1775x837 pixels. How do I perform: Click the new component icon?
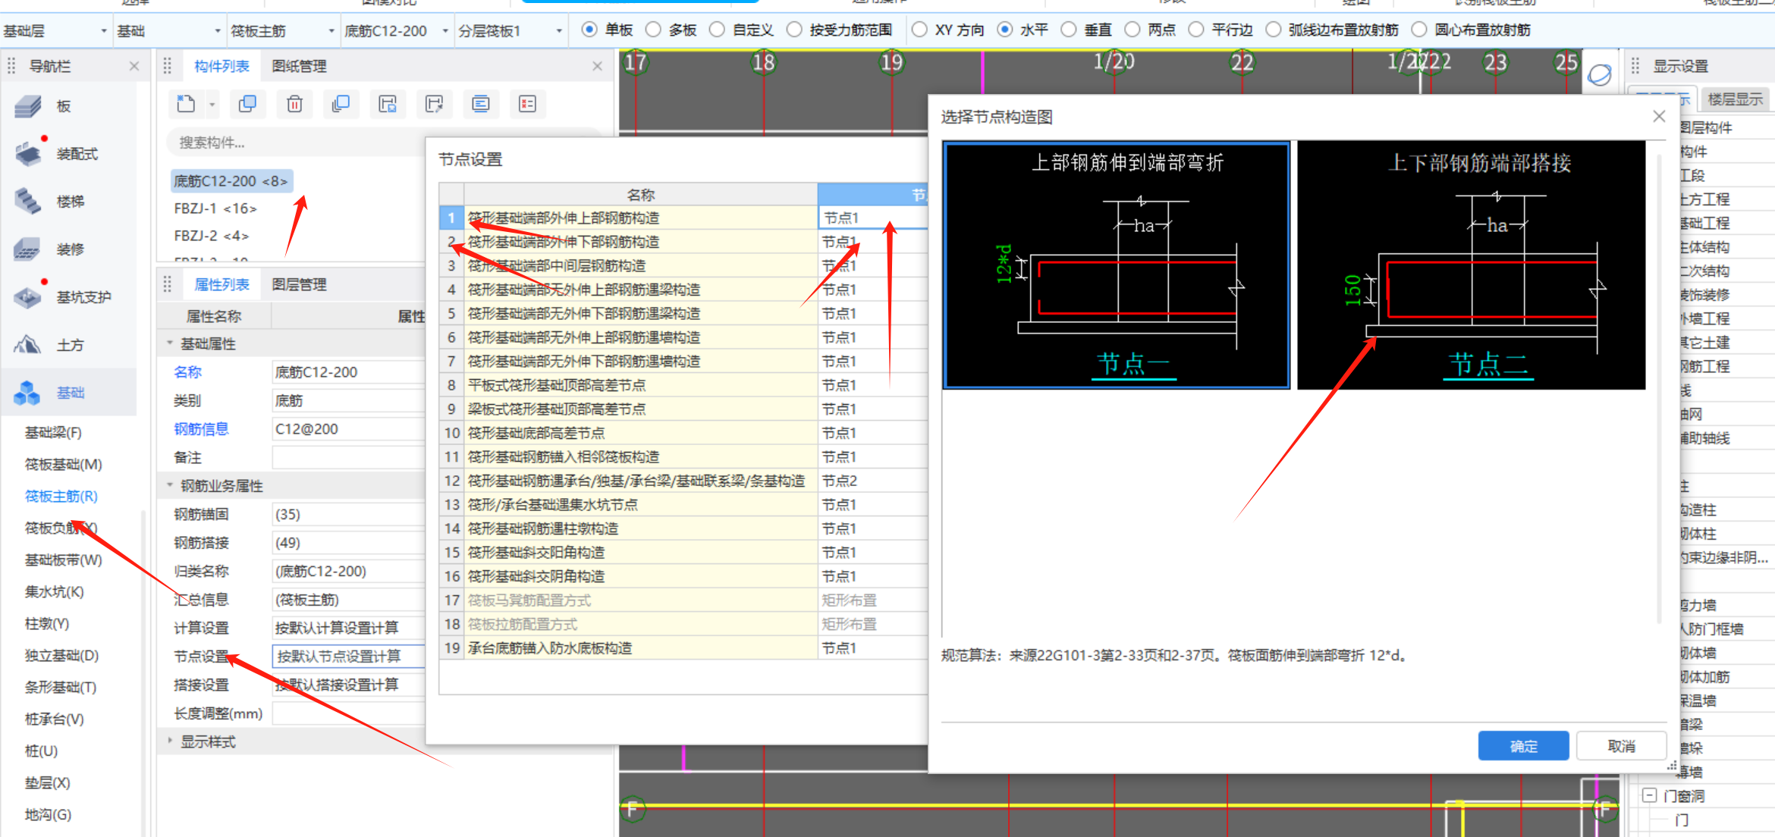coord(186,104)
